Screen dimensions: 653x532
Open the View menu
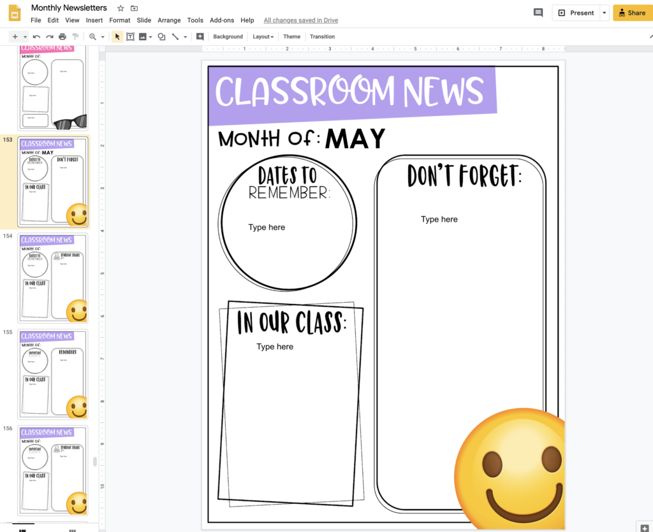72,20
